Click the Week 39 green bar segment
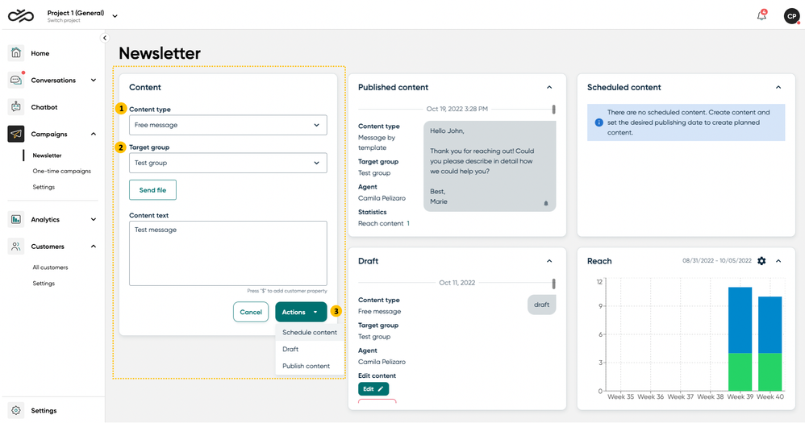Viewport: 805px width, 423px height. 740,371
